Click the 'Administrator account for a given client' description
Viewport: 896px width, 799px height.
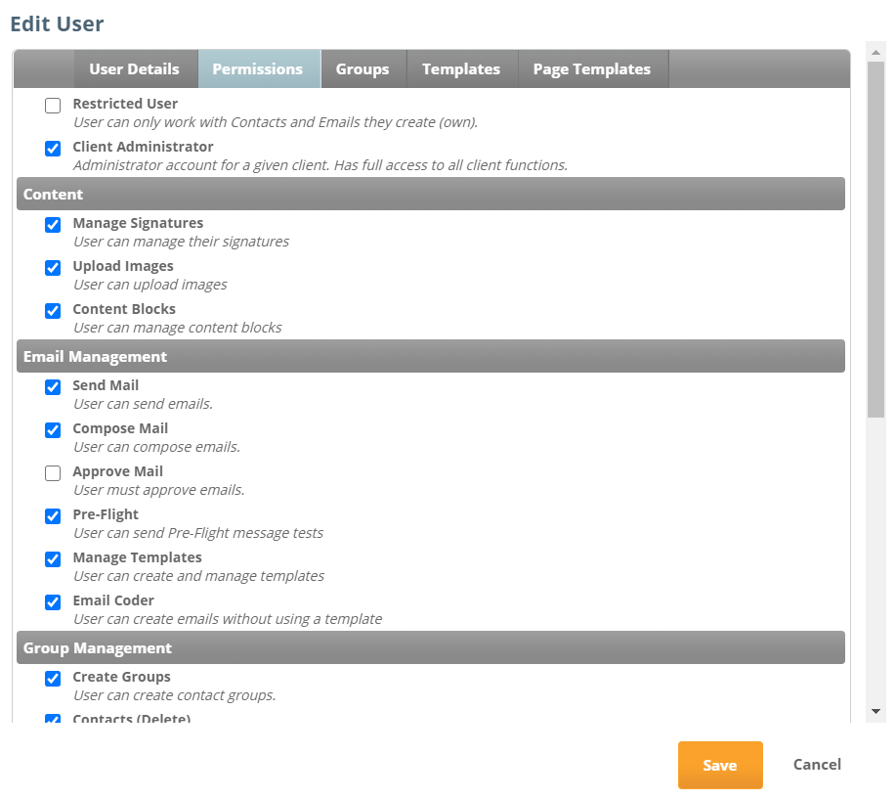pos(320,165)
